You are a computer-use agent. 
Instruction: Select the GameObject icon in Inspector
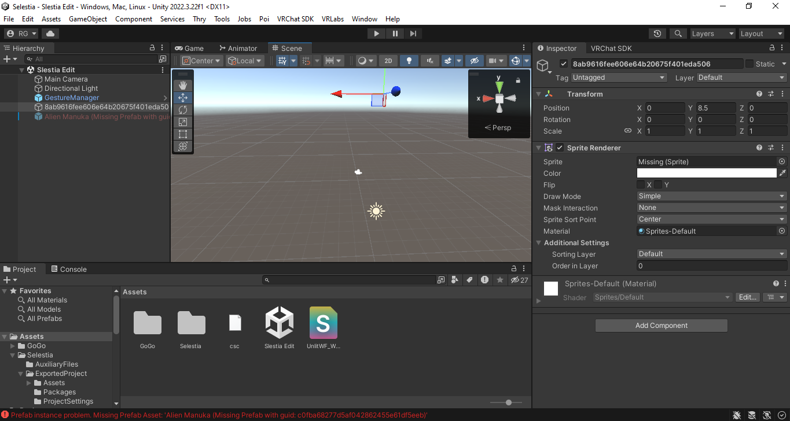[543, 65]
